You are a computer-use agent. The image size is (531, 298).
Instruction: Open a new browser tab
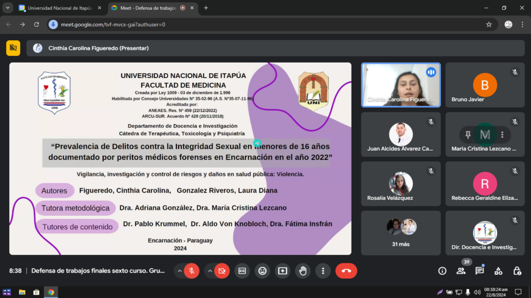pos(206,8)
